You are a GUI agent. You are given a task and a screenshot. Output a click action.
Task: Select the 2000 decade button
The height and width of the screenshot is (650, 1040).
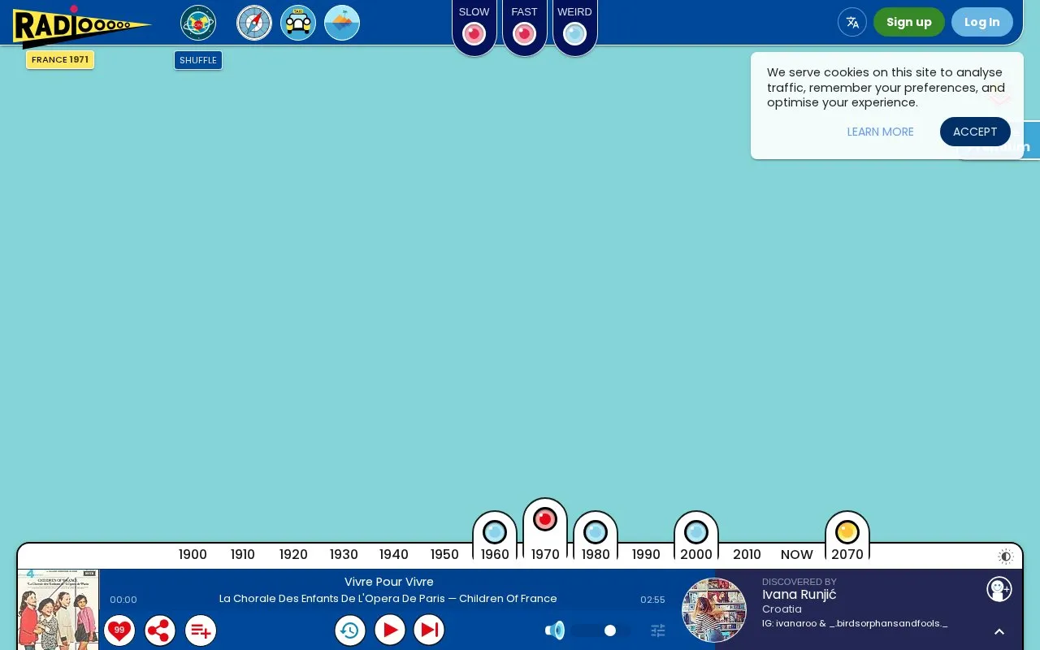[696, 537]
